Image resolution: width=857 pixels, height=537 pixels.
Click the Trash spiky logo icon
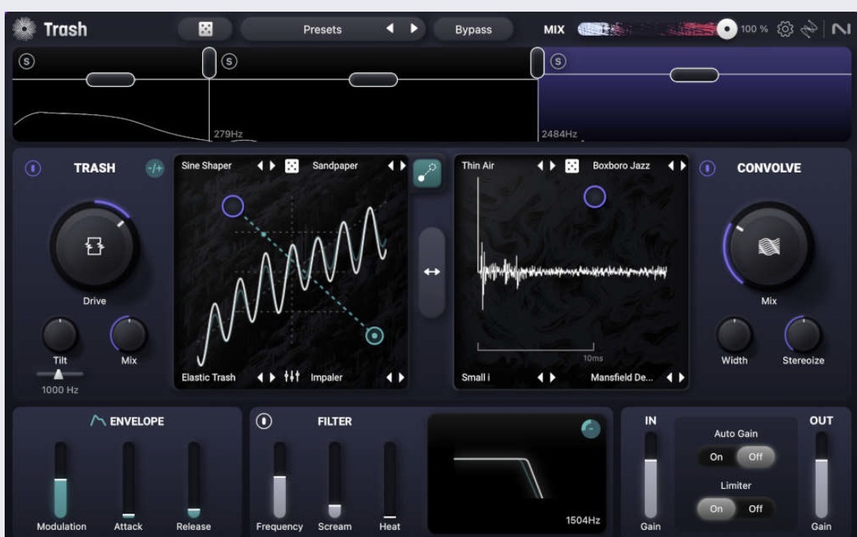pos(24,29)
